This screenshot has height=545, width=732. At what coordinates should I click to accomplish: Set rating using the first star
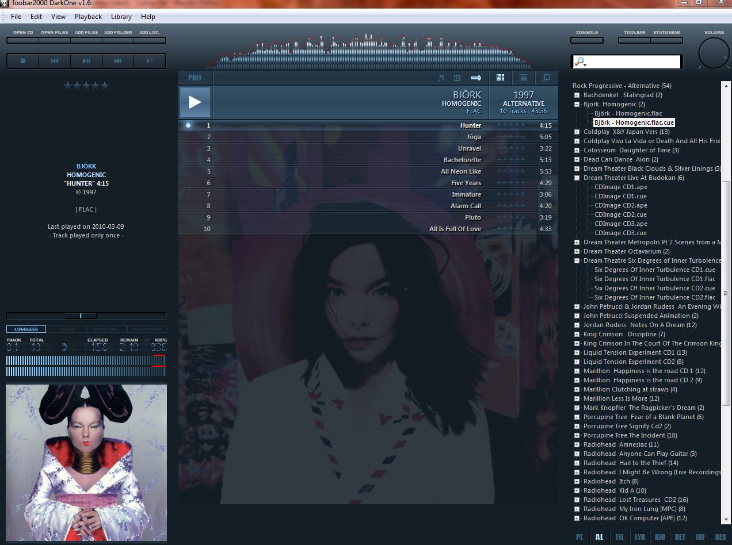68,86
